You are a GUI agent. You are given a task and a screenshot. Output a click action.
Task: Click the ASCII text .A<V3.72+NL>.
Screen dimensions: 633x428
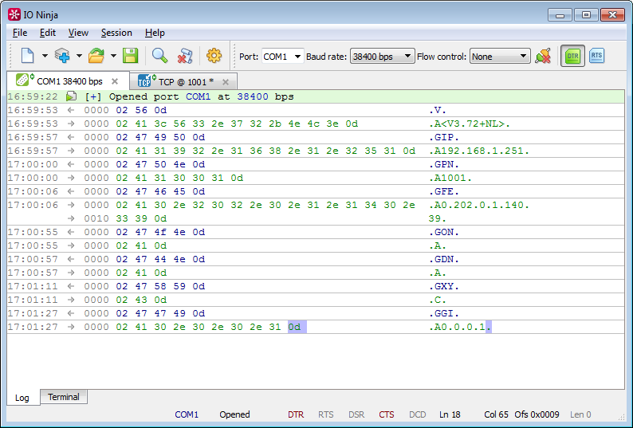[x=469, y=124]
